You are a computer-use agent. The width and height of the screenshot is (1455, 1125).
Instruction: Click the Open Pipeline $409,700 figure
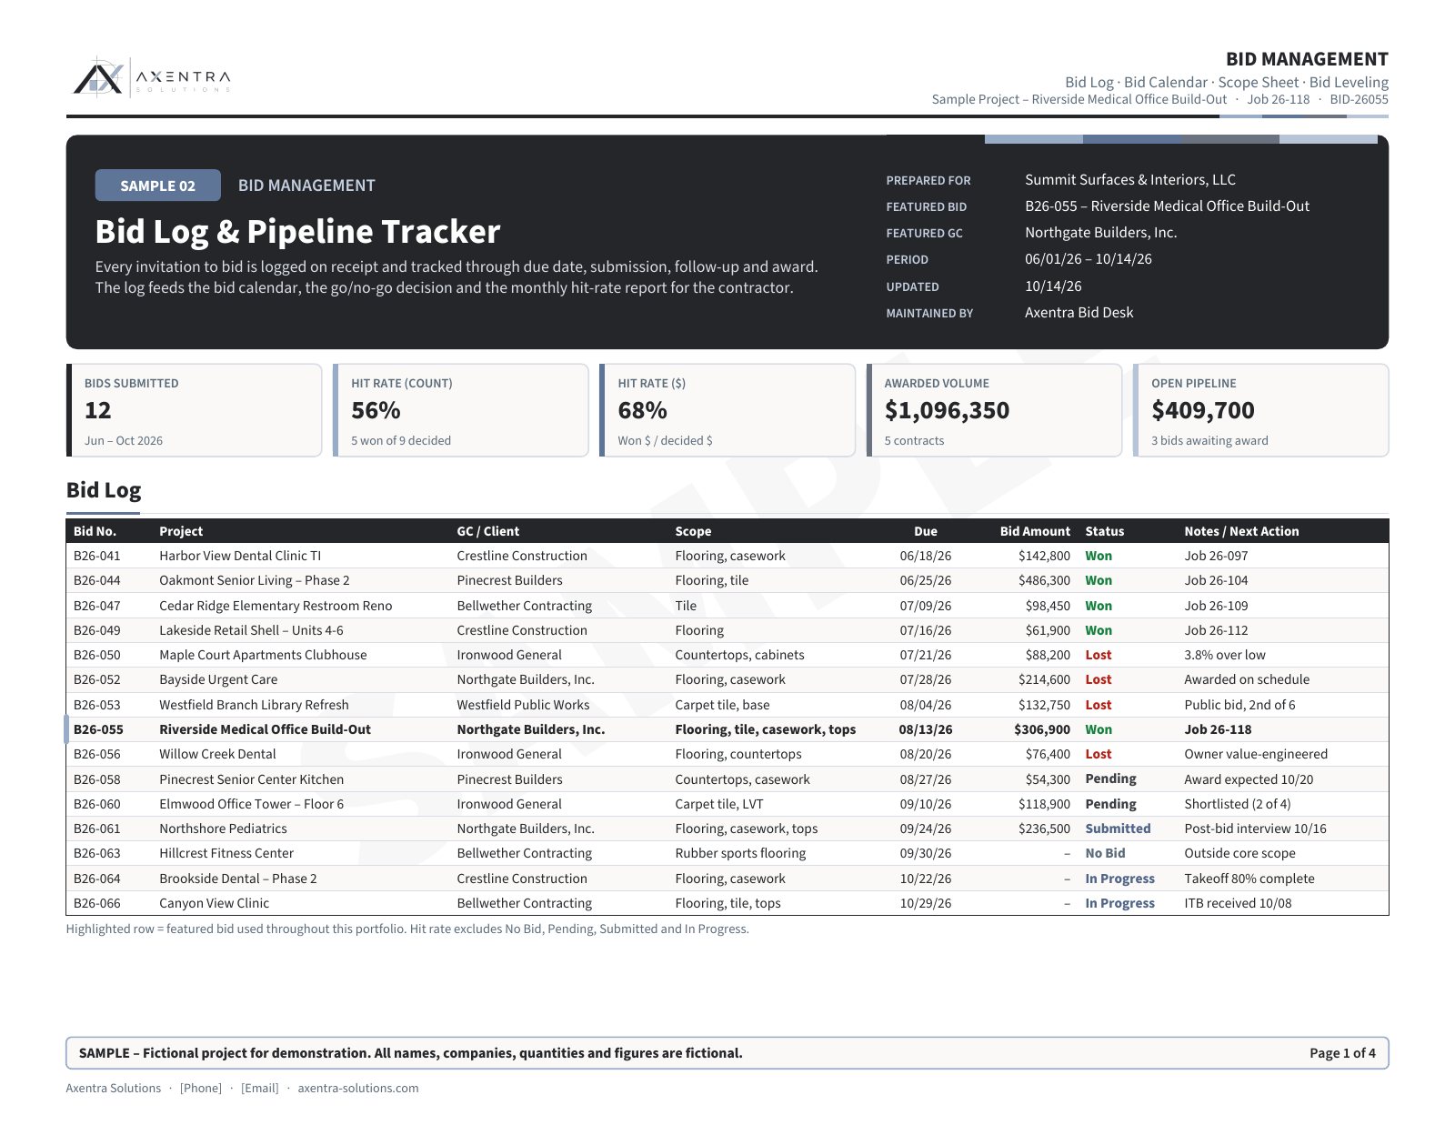click(1203, 410)
